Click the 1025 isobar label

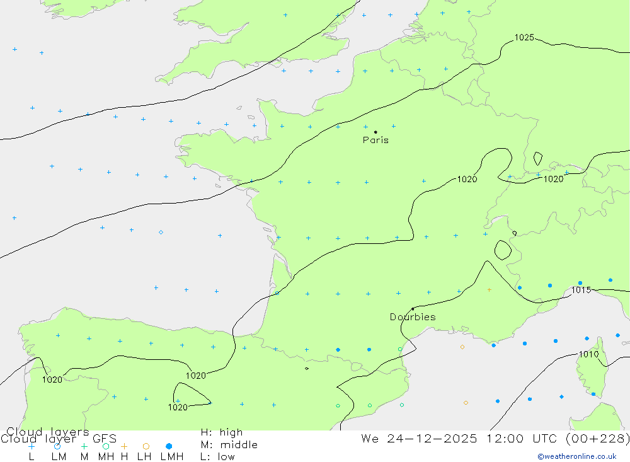point(524,37)
